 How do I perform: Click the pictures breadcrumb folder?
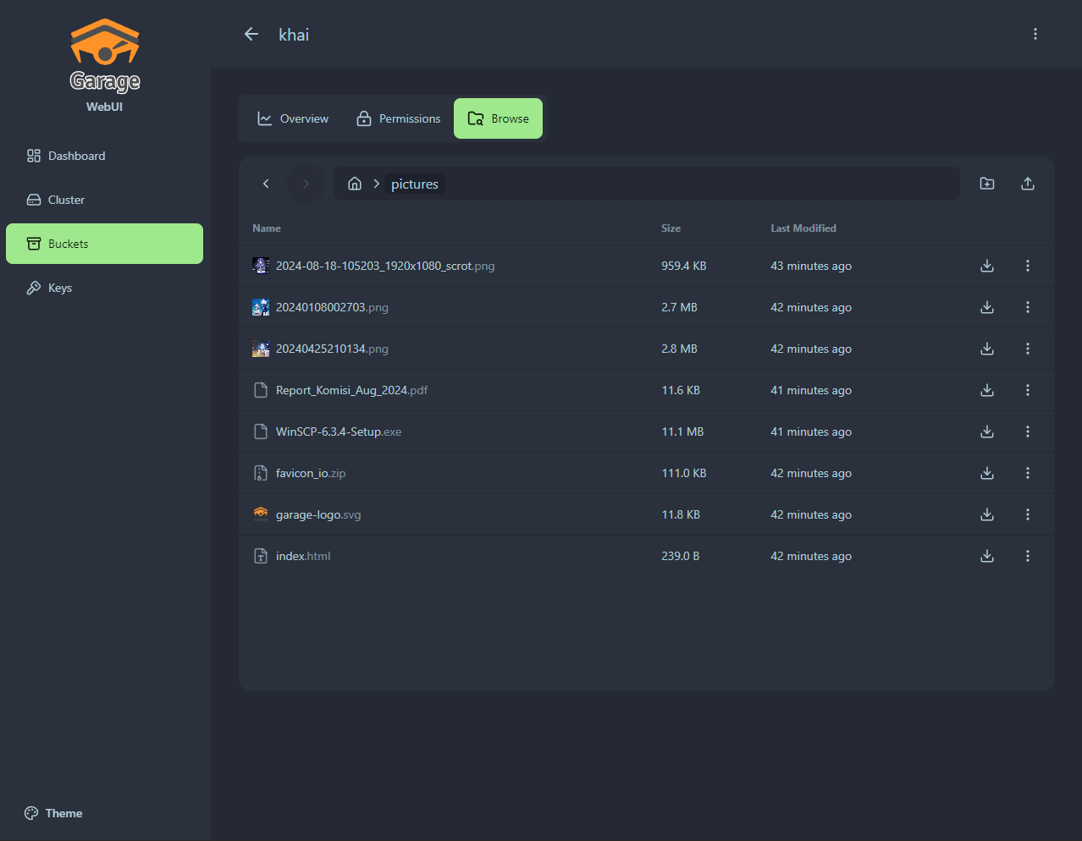(x=414, y=184)
